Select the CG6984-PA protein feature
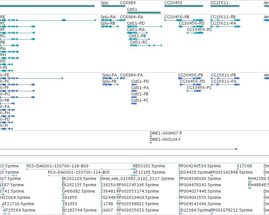The width and height of the screenshot is (269, 215). point(123,78)
